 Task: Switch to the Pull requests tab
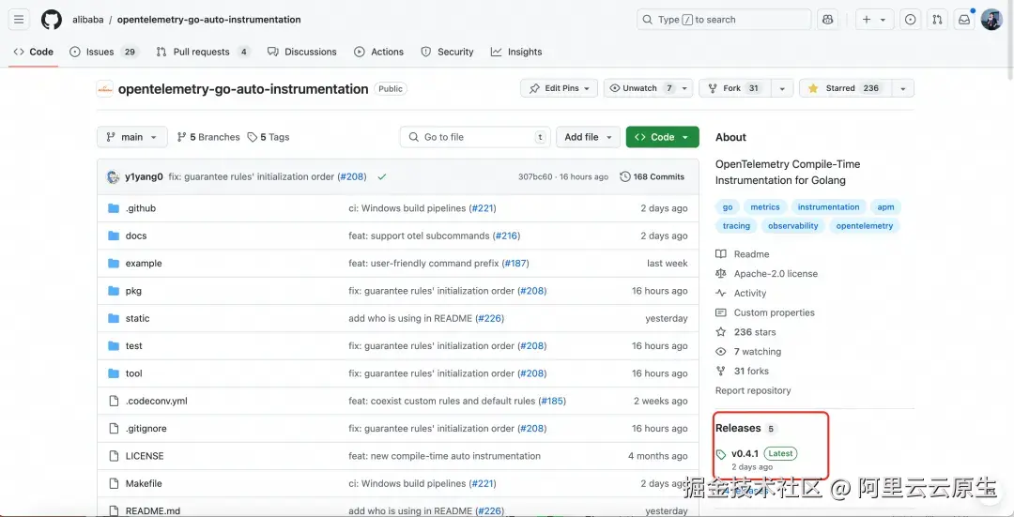[203, 52]
